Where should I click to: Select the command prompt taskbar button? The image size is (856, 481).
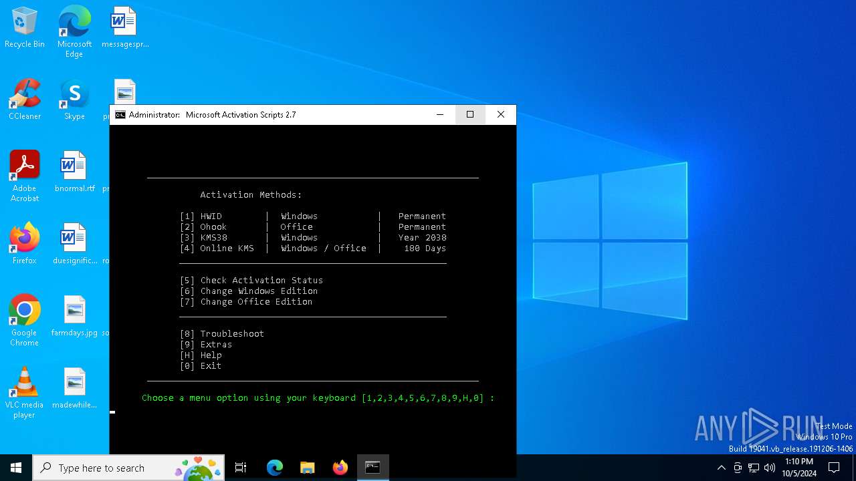click(x=372, y=468)
